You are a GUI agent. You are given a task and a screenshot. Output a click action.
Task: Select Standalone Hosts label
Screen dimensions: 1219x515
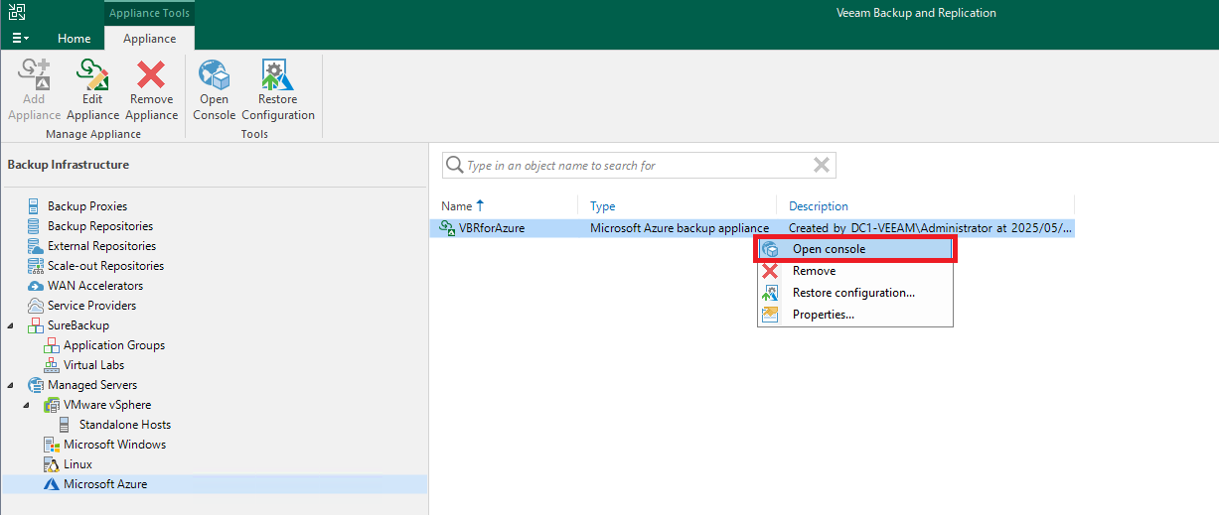click(125, 425)
